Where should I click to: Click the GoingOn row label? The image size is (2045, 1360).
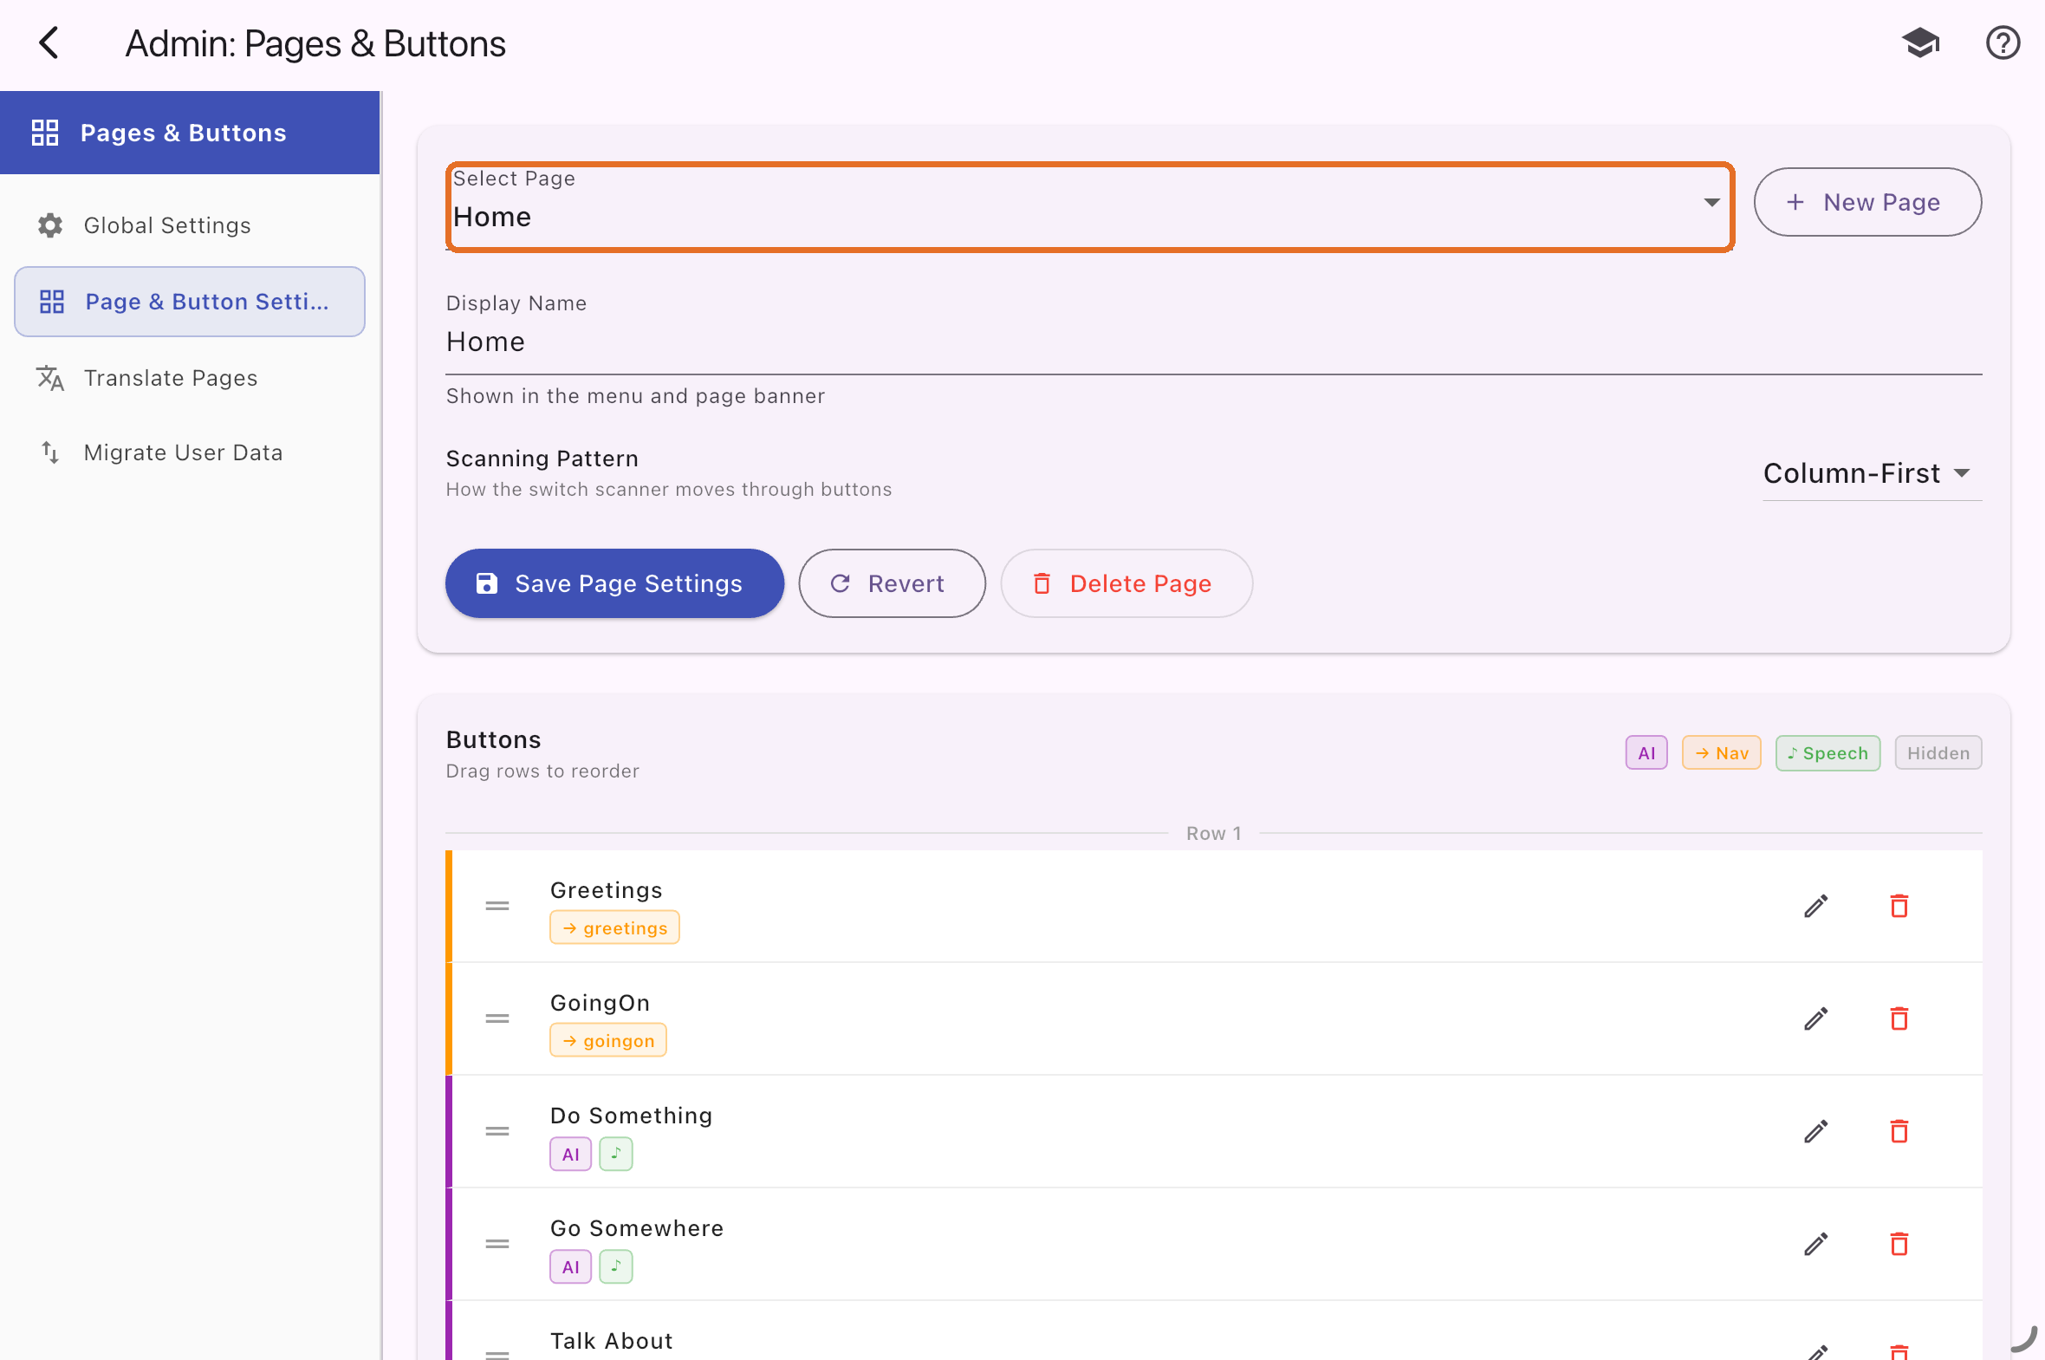coord(601,1003)
